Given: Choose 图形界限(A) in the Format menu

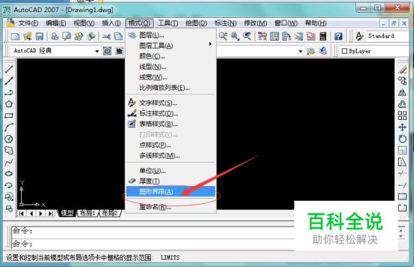Looking at the screenshot, I should point(171,191).
